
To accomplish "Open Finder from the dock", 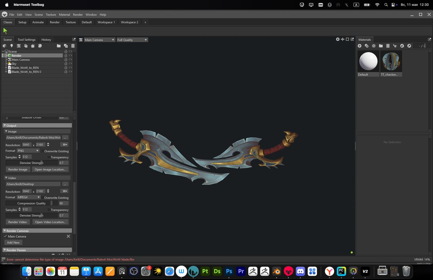I will click(x=27, y=271).
